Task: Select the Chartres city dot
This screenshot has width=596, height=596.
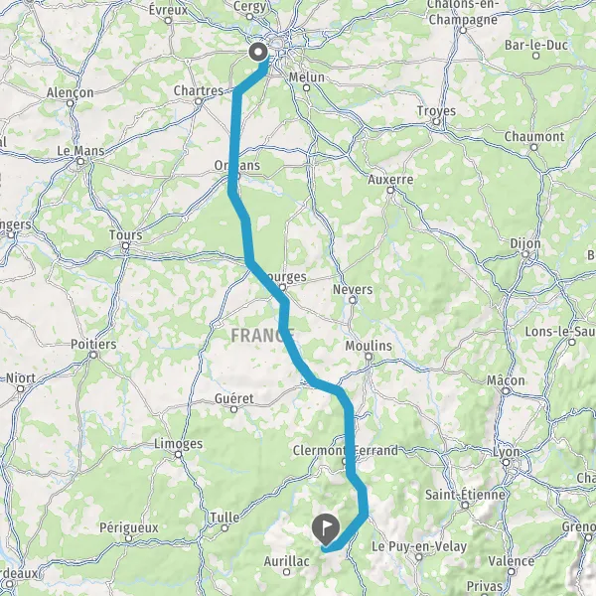Action: [x=199, y=101]
